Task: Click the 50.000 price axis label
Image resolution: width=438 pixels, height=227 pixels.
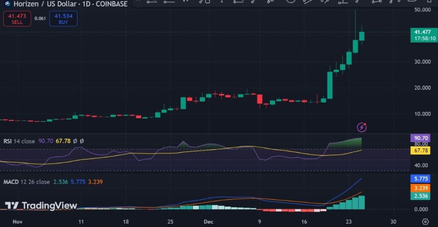Action: 422,10
